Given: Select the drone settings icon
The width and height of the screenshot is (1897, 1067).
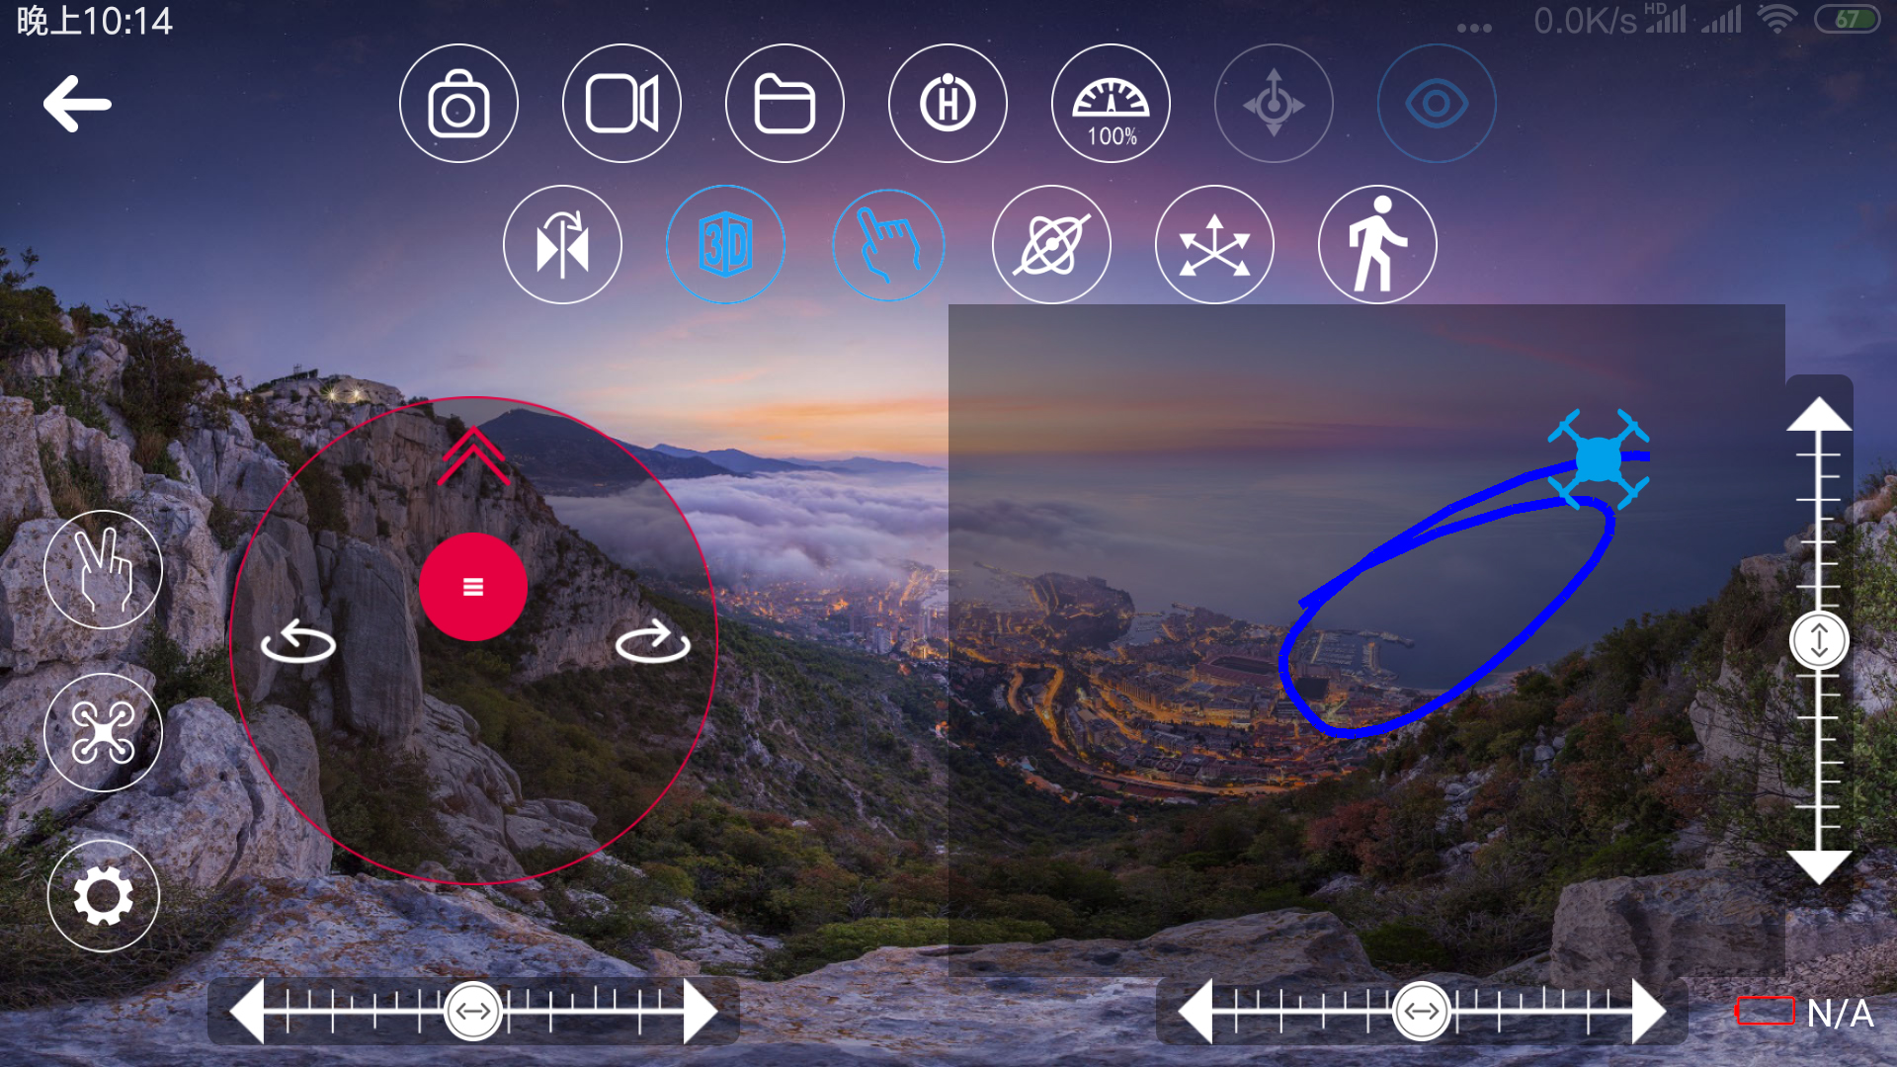Looking at the screenshot, I should [102, 733].
